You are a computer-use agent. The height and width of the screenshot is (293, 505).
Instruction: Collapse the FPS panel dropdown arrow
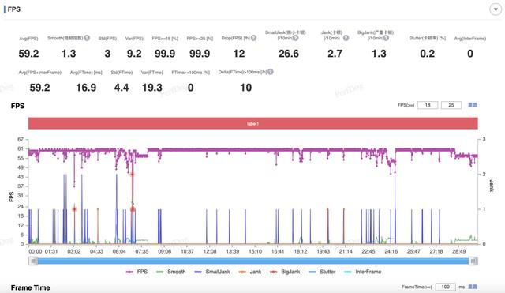click(x=496, y=9)
